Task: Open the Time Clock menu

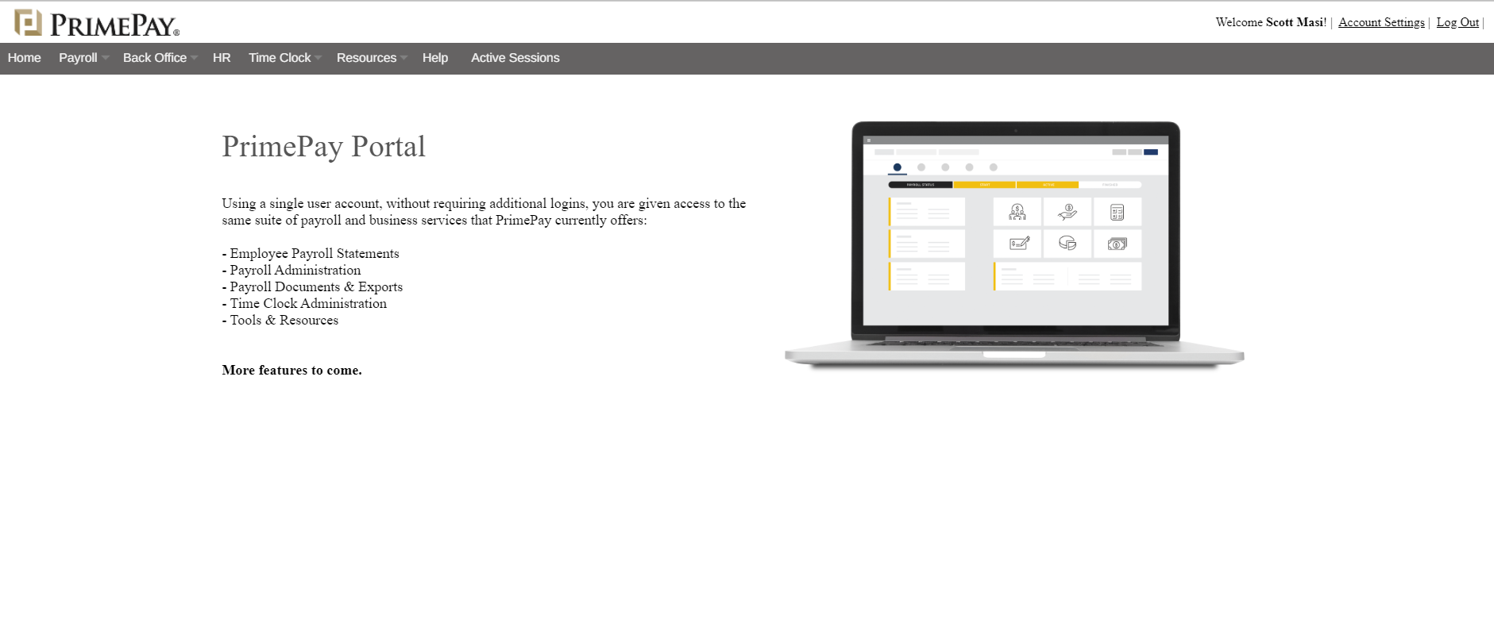Action: [280, 58]
